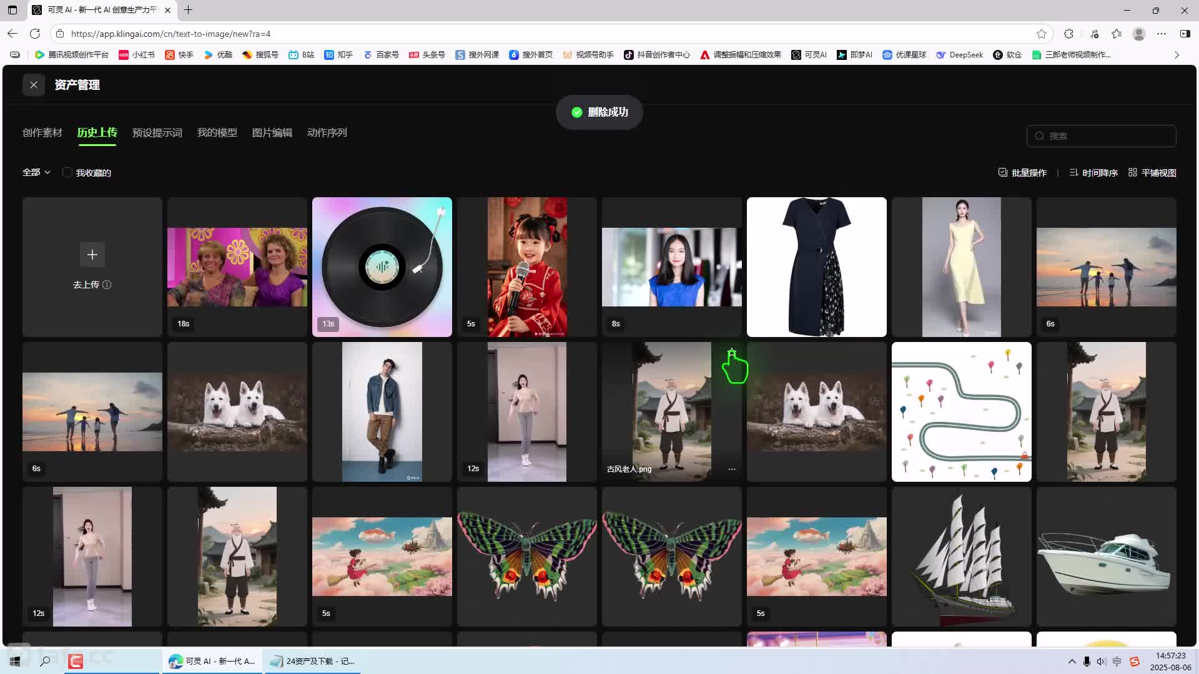
Task: Expand the bookmarks overflow chevron
Action: [x=1177, y=55]
